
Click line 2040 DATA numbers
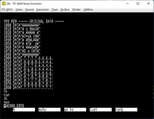pyautogui.click(x=29, y=73)
